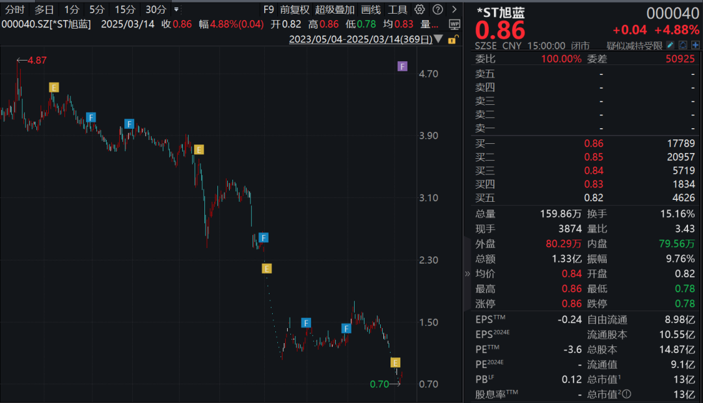This screenshot has height=403, width=703.
Task: Switch to 多日 multi-day tab
Action: [x=44, y=9]
